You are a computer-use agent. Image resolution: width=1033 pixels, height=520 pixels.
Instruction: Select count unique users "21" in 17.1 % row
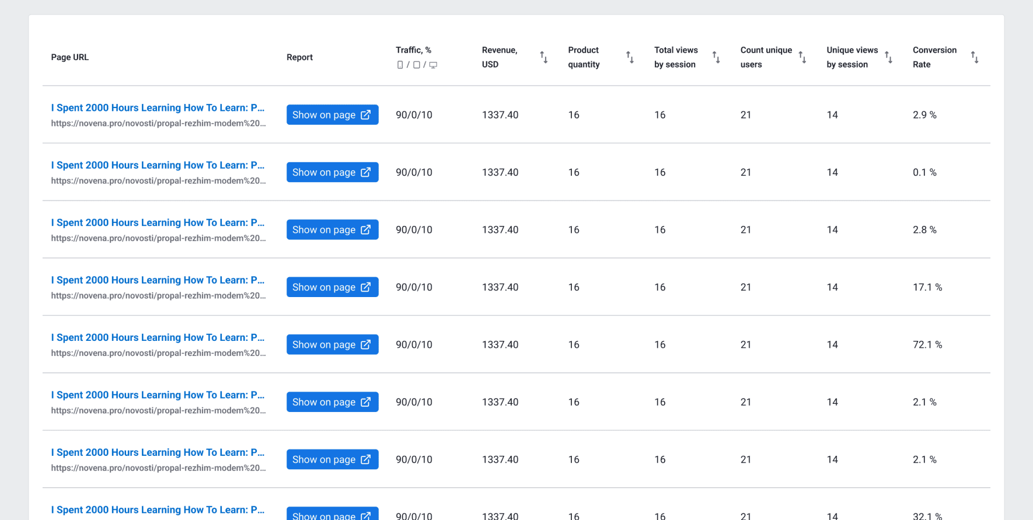pyautogui.click(x=746, y=287)
